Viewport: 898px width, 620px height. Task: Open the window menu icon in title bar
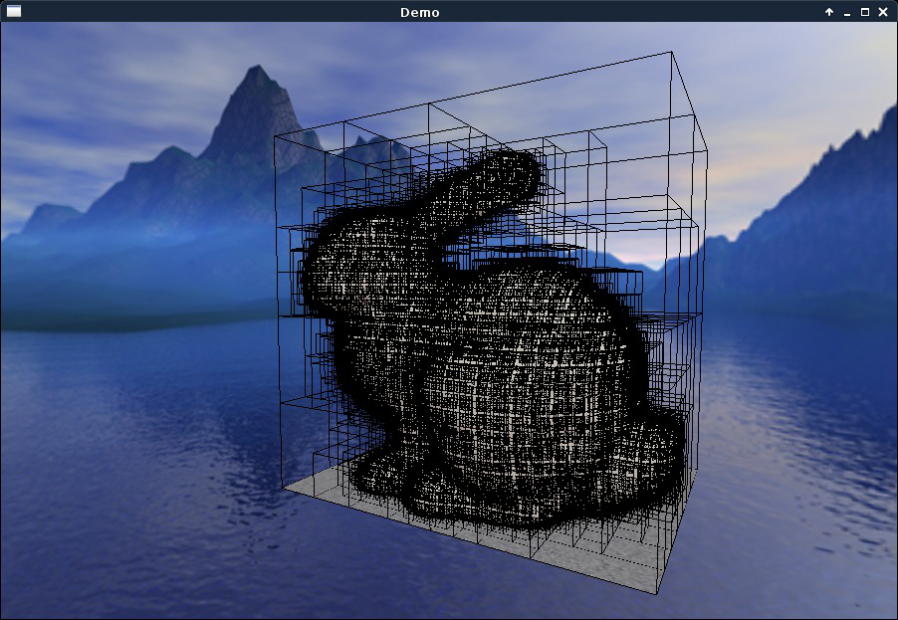(14, 12)
